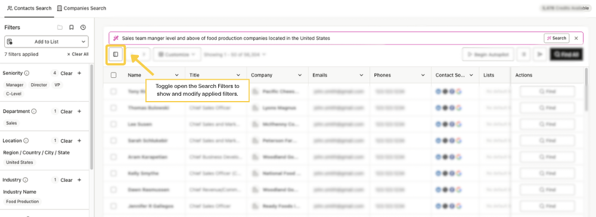
Task: Add a Department filter with plus icon
Action: point(79,112)
